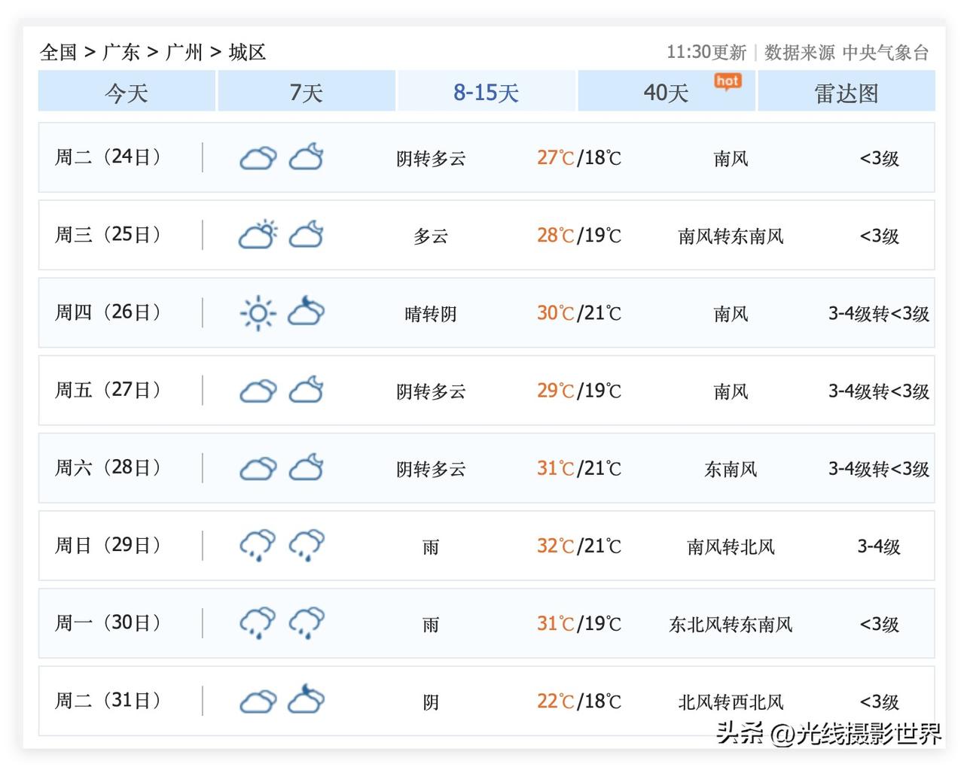Image resolution: width=964 pixels, height=767 pixels.
Task: Click the 30℃/21℃ temperature
Action: (579, 313)
